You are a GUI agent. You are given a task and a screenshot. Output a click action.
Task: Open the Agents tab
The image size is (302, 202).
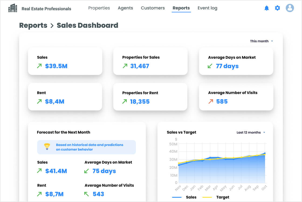125,8
